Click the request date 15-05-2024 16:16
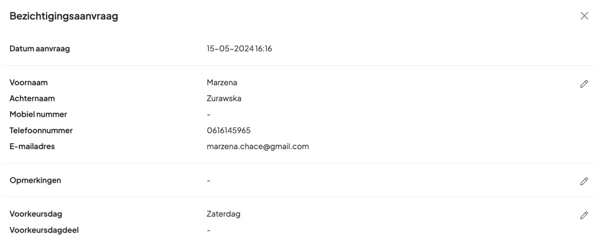This screenshot has width=599, height=242. click(242, 49)
